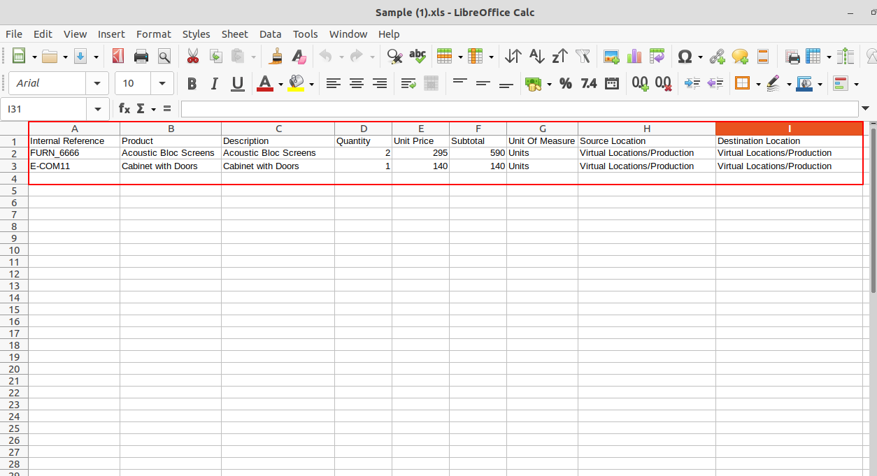Open the Undo history dropdown arrow
This screenshot has width=877, height=476.
point(341,57)
